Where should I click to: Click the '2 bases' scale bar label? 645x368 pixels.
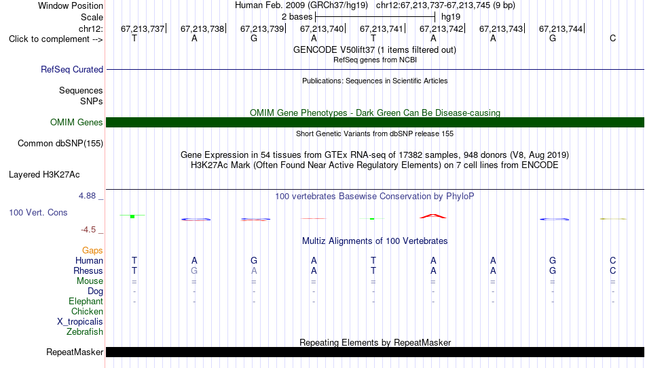pos(297,17)
